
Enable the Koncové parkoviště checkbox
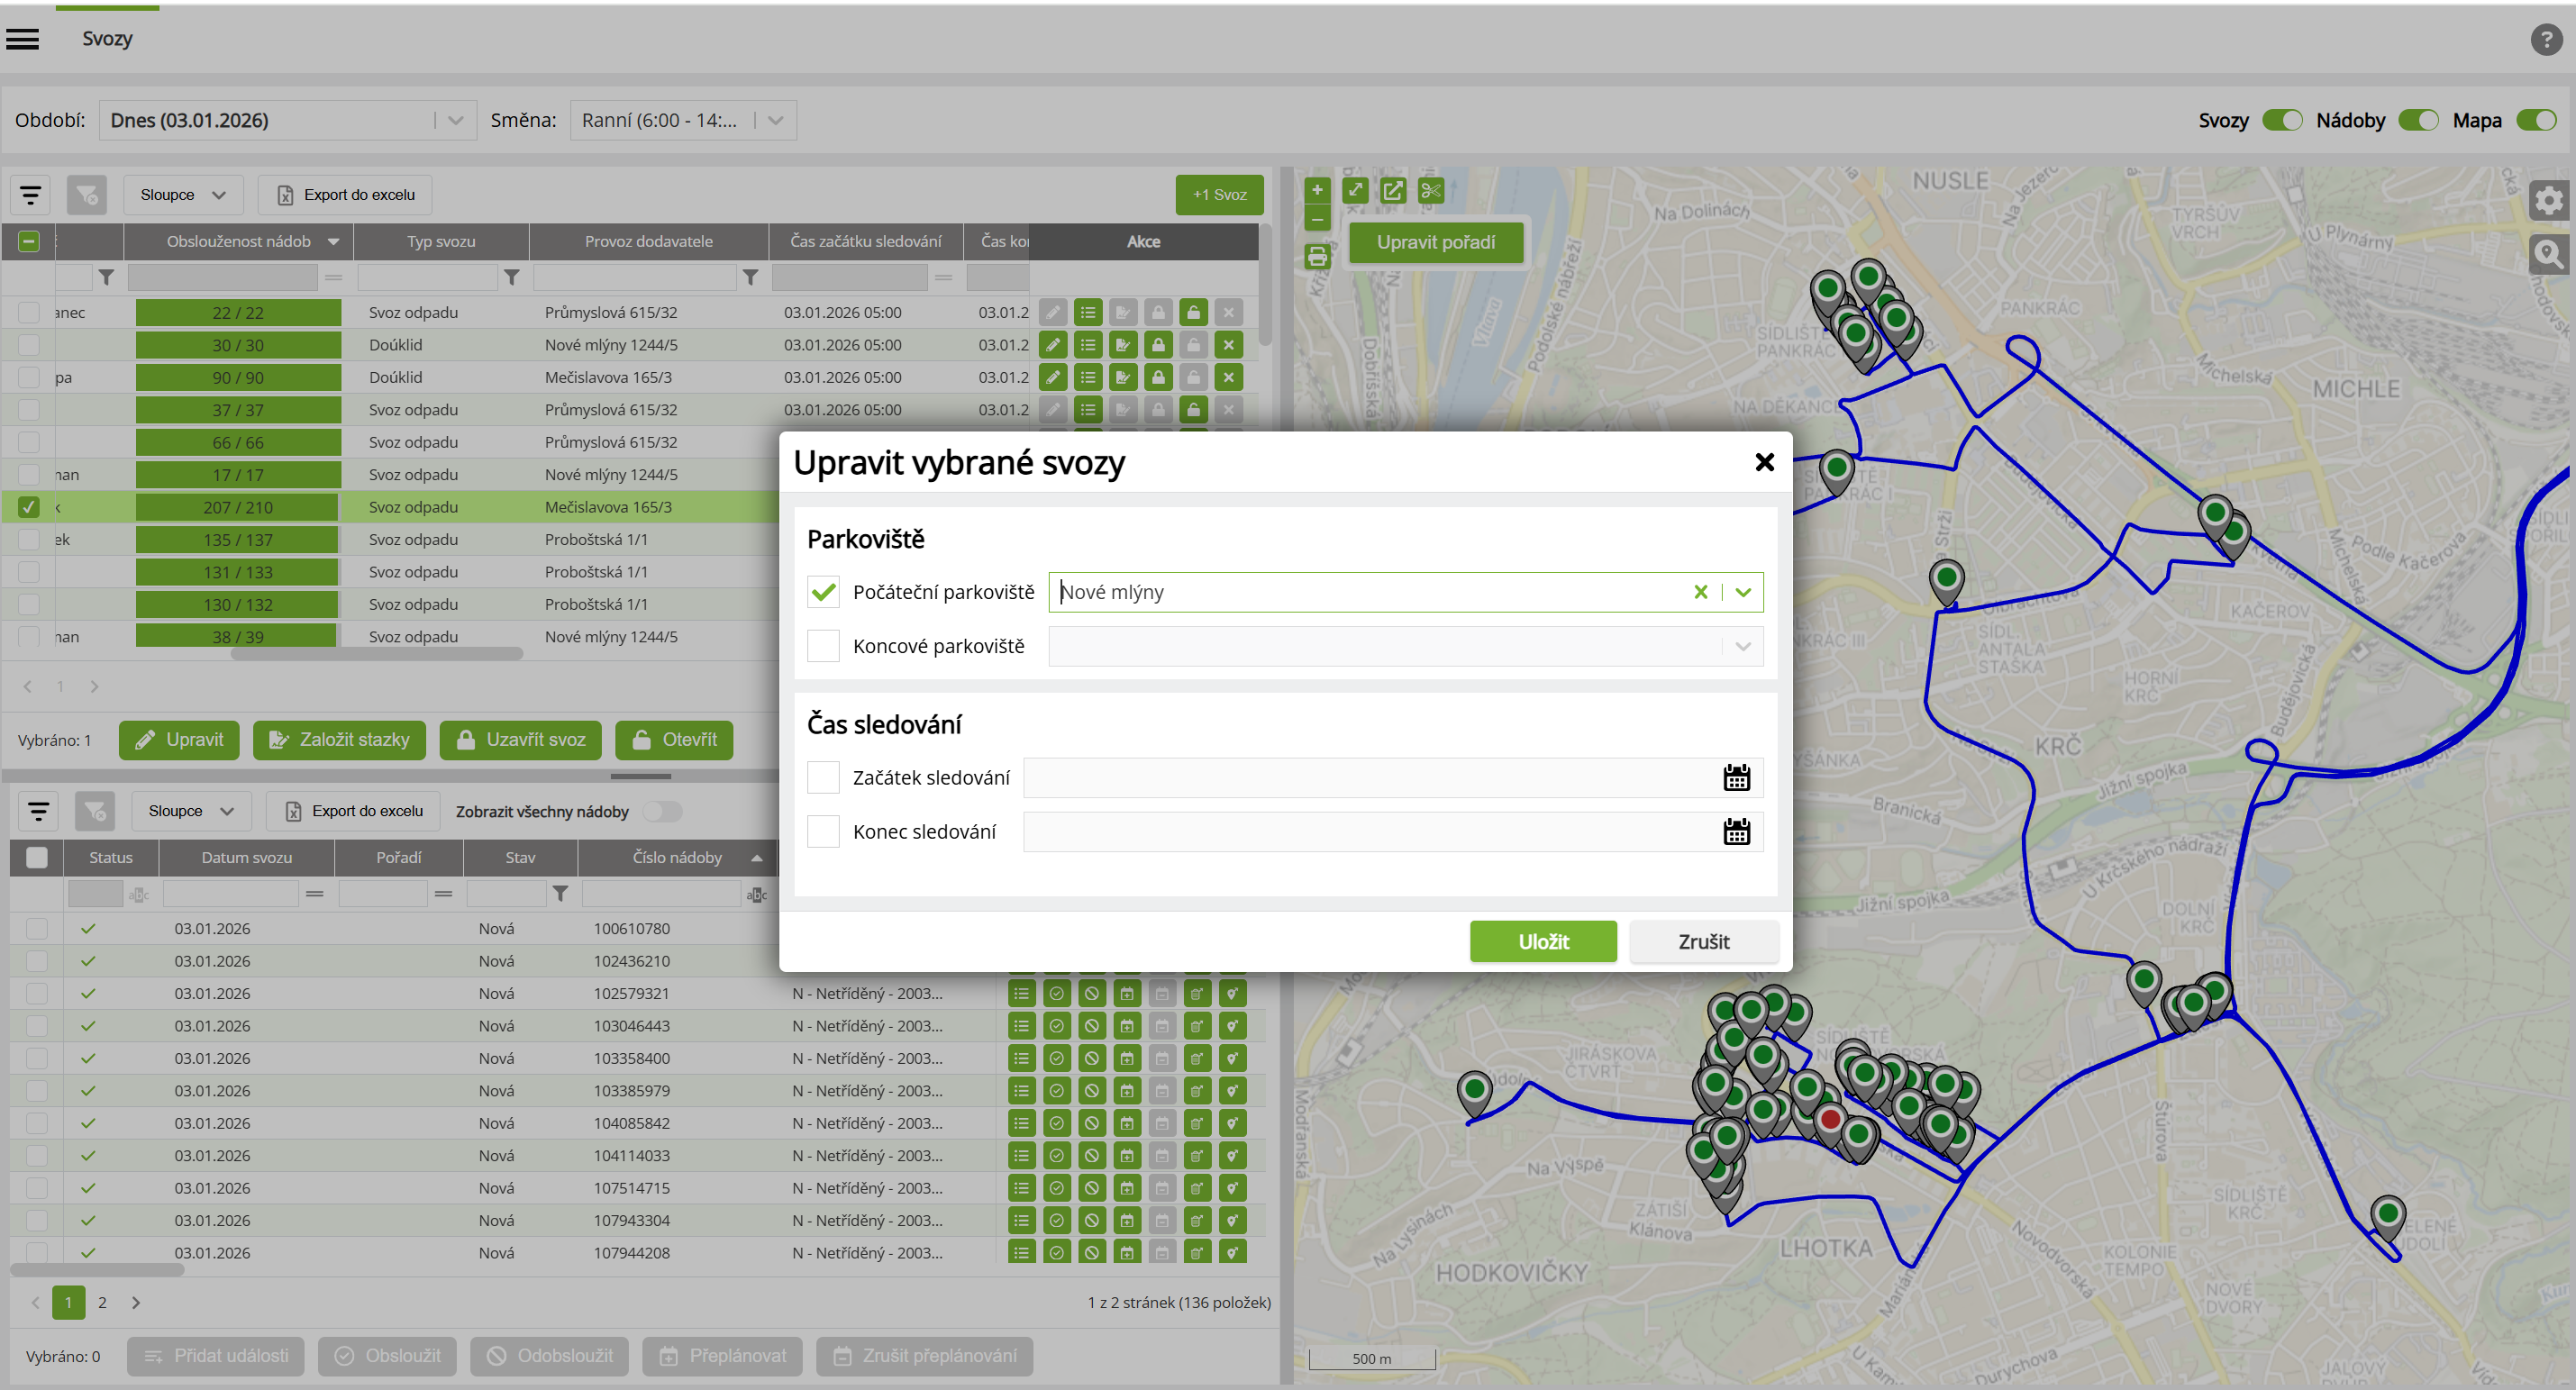[823, 646]
